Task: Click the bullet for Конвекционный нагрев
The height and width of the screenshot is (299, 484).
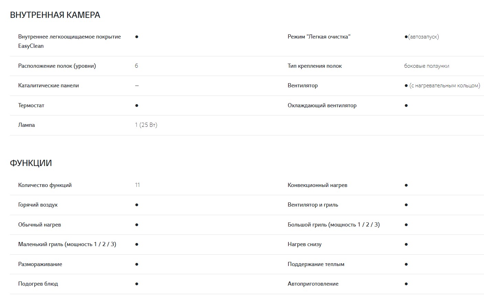Action: [406, 185]
